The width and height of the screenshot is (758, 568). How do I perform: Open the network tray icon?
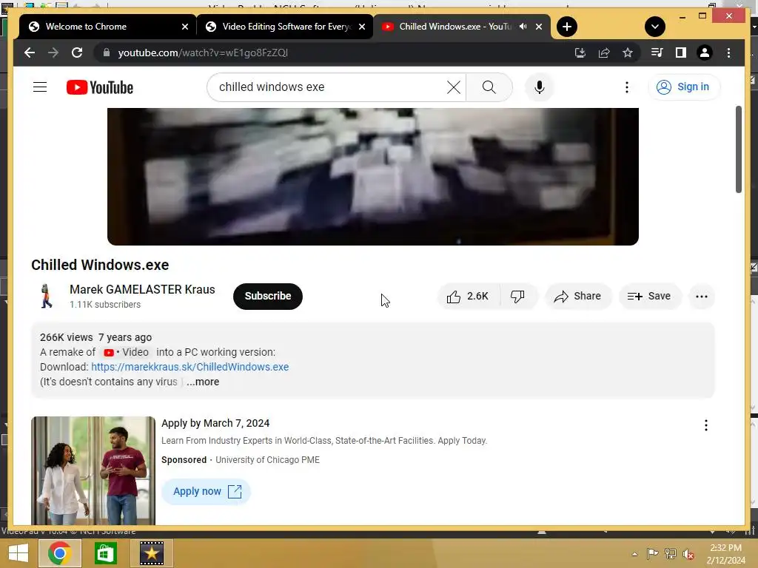click(671, 553)
